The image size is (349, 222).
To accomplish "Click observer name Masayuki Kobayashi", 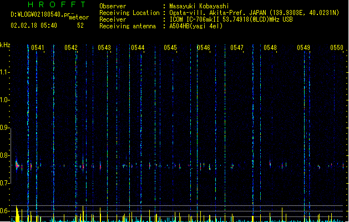I will (x=199, y=6).
